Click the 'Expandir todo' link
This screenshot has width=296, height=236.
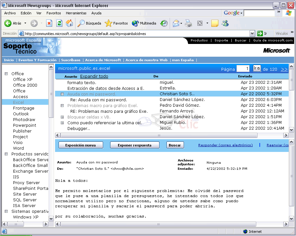pos(94,76)
